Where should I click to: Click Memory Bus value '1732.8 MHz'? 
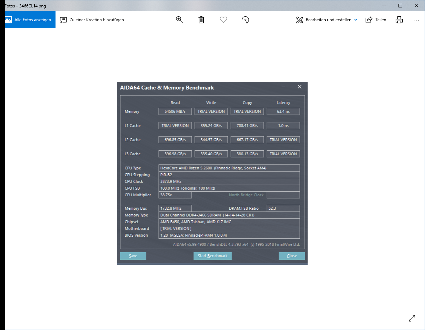[175, 208]
